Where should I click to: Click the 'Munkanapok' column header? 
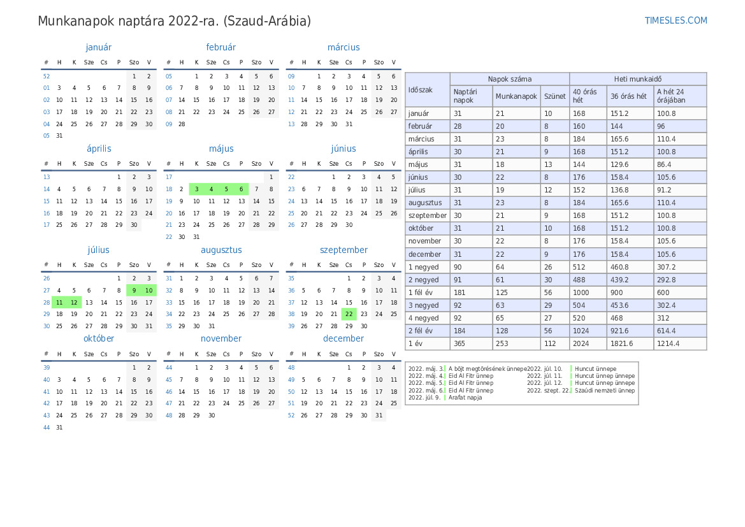(x=516, y=96)
